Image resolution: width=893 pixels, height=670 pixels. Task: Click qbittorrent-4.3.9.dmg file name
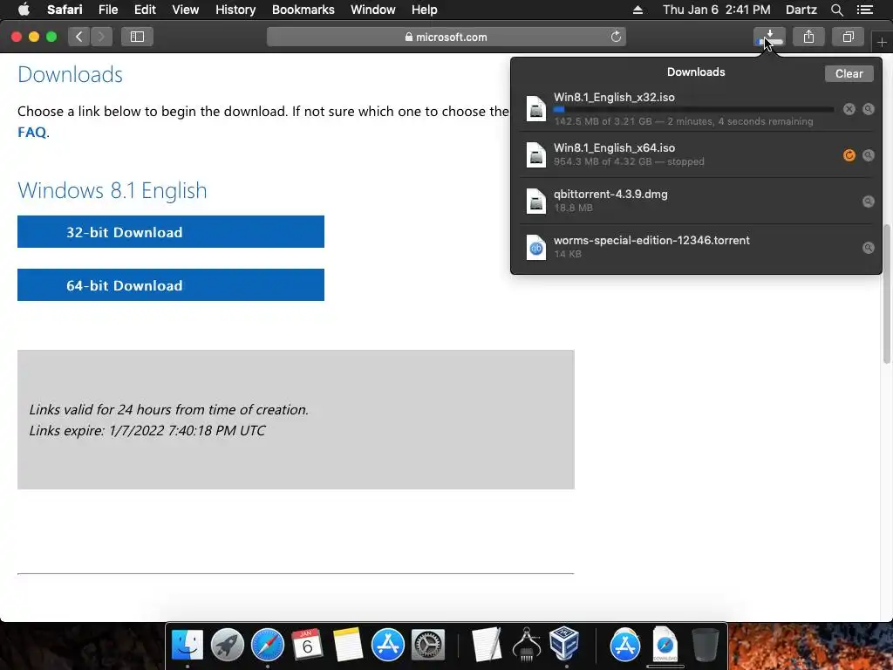[610, 194]
